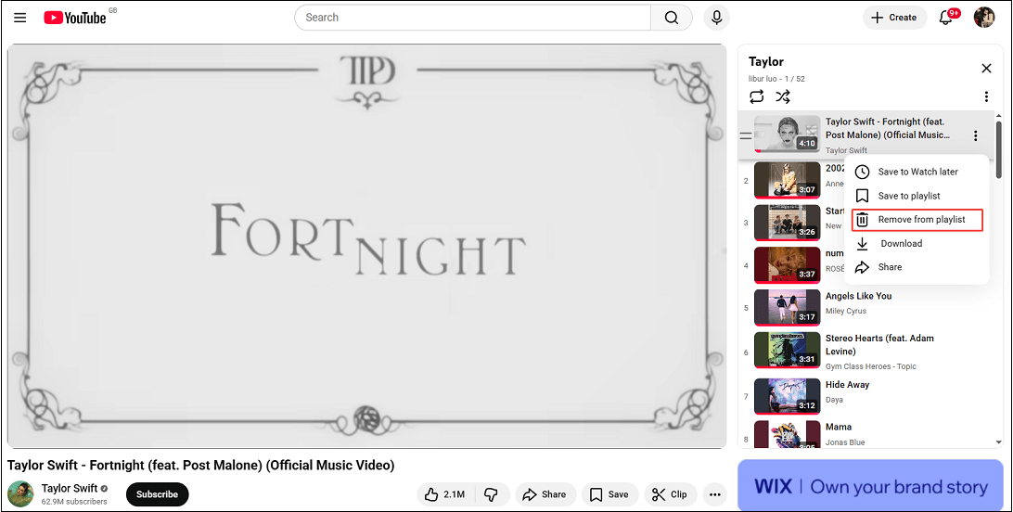Play the 3:07 playlist video thumbnail
This screenshot has height=512, width=1013.
click(x=787, y=180)
